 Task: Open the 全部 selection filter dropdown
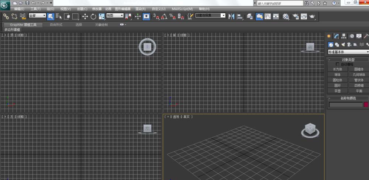[37, 16]
